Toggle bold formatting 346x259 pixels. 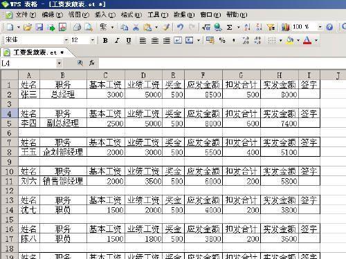(x=105, y=41)
